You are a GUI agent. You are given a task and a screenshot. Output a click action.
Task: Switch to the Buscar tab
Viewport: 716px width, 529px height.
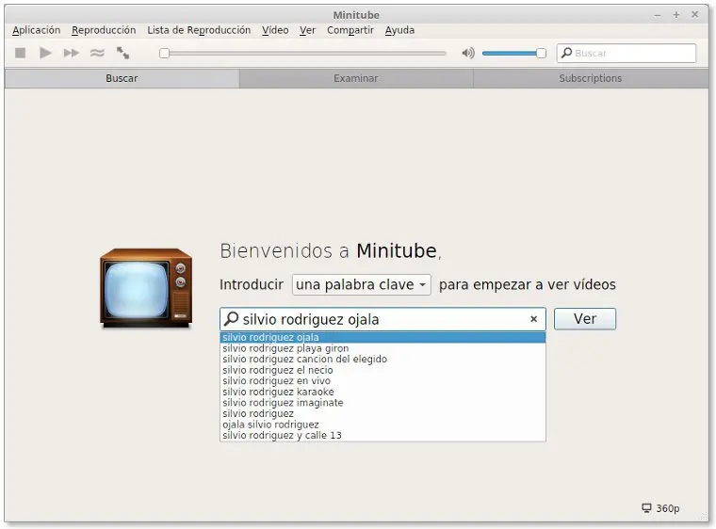click(122, 78)
